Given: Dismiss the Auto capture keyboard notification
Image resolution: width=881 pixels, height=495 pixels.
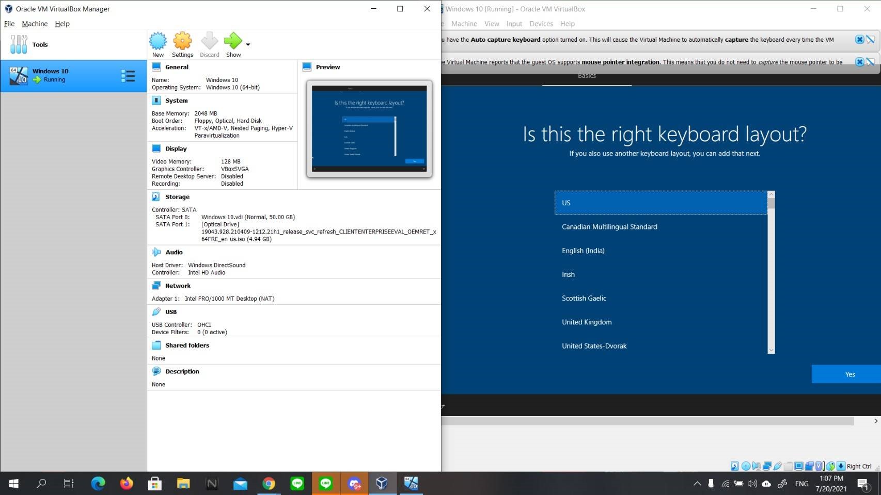Looking at the screenshot, I should pyautogui.click(x=859, y=40).
